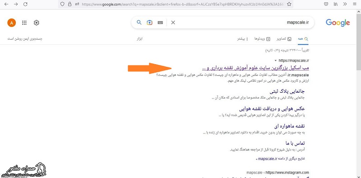Screen dimensions: 361x178
Task: Switch to the تصاویر (Images) tab
Action: pyautogui.click(x=284, y=39)
